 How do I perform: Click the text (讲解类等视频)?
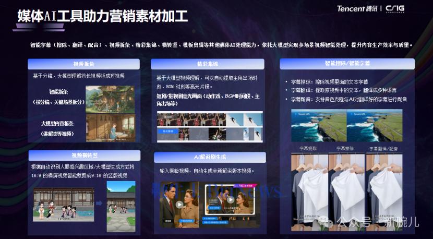click(57, 134)
